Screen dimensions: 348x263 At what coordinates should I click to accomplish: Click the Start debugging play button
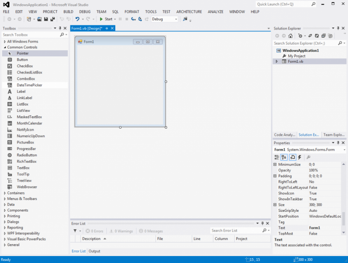pos(101,19)
